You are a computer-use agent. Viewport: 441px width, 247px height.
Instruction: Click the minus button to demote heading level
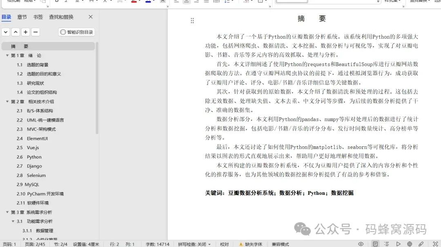coord(36,32)
